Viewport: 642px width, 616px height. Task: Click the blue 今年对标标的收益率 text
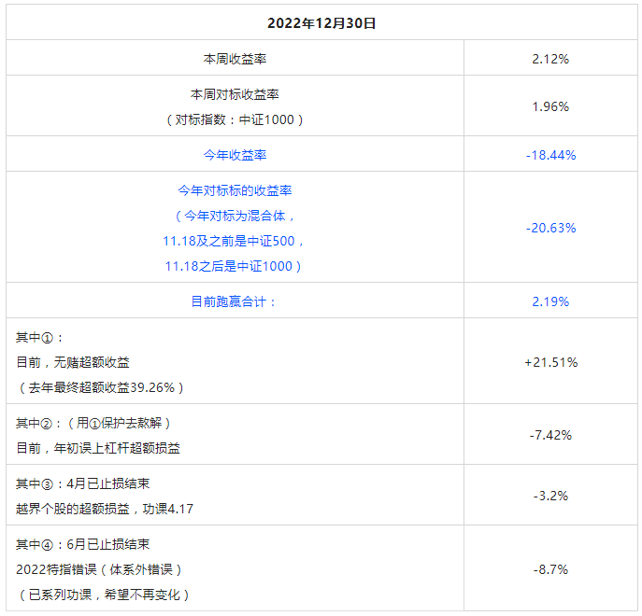coord(235,190)
